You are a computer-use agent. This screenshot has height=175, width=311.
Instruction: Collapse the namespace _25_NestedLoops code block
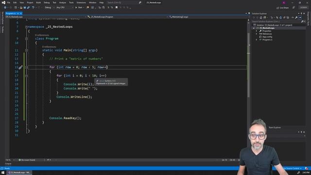(x=26, y=27)
